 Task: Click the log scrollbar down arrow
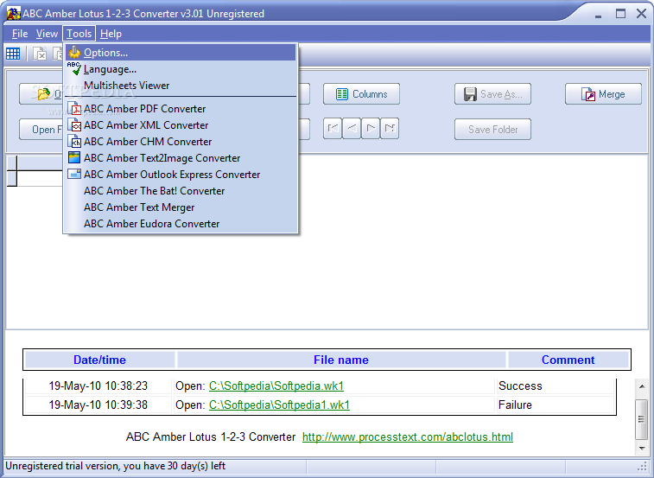(x=642, y=449)
